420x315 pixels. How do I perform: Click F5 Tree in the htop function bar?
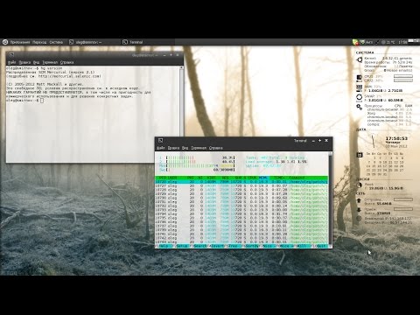[233, 246]
